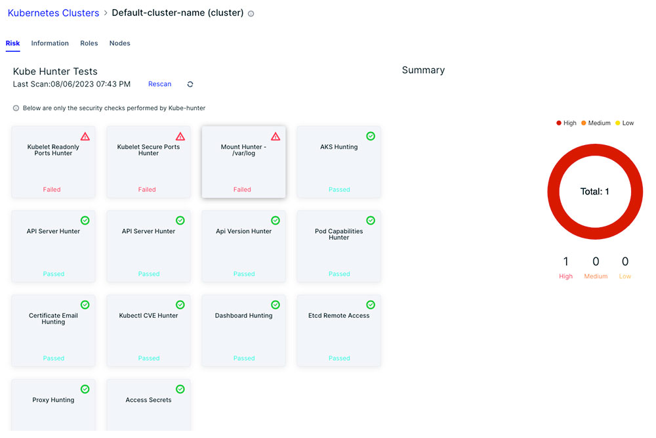Click warning triangle on Kubelet Secure Ports Hunter
Viewport: 656px width, 438px height.
[x=180, y=137]
